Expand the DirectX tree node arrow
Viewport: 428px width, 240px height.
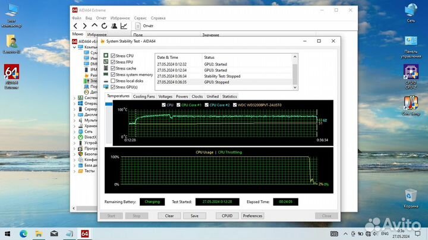click(74, 137)
